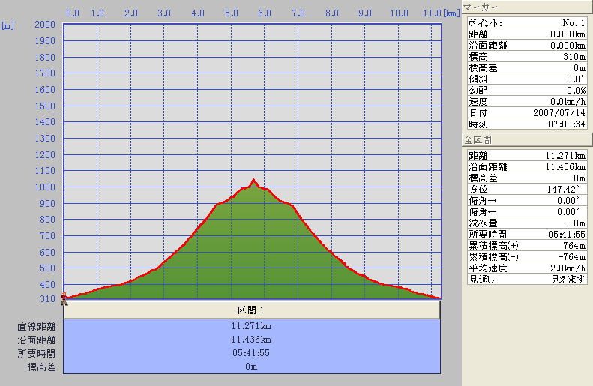Click the 沿面距離 11.436km value below chart
The width and height of the screenshot is (593, 386).
[251, 340]
